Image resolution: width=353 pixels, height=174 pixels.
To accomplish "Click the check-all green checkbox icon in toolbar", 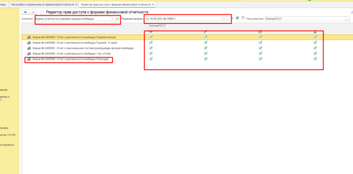I will coord(237,18).
